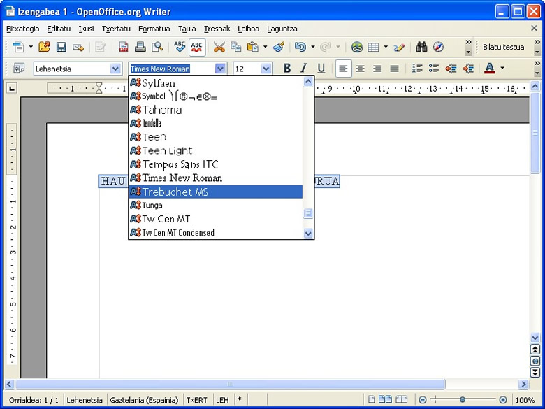Open Paste options dropdown arrow
Image resolution: width=545 pixels, height=409 pixels.
click(266, 47)
